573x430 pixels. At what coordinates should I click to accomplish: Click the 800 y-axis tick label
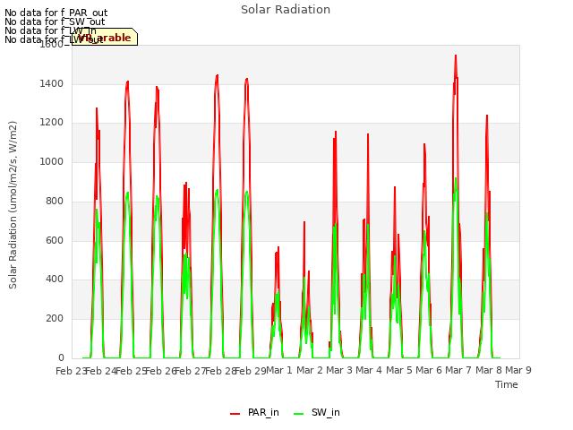click(x=55, y=201)
